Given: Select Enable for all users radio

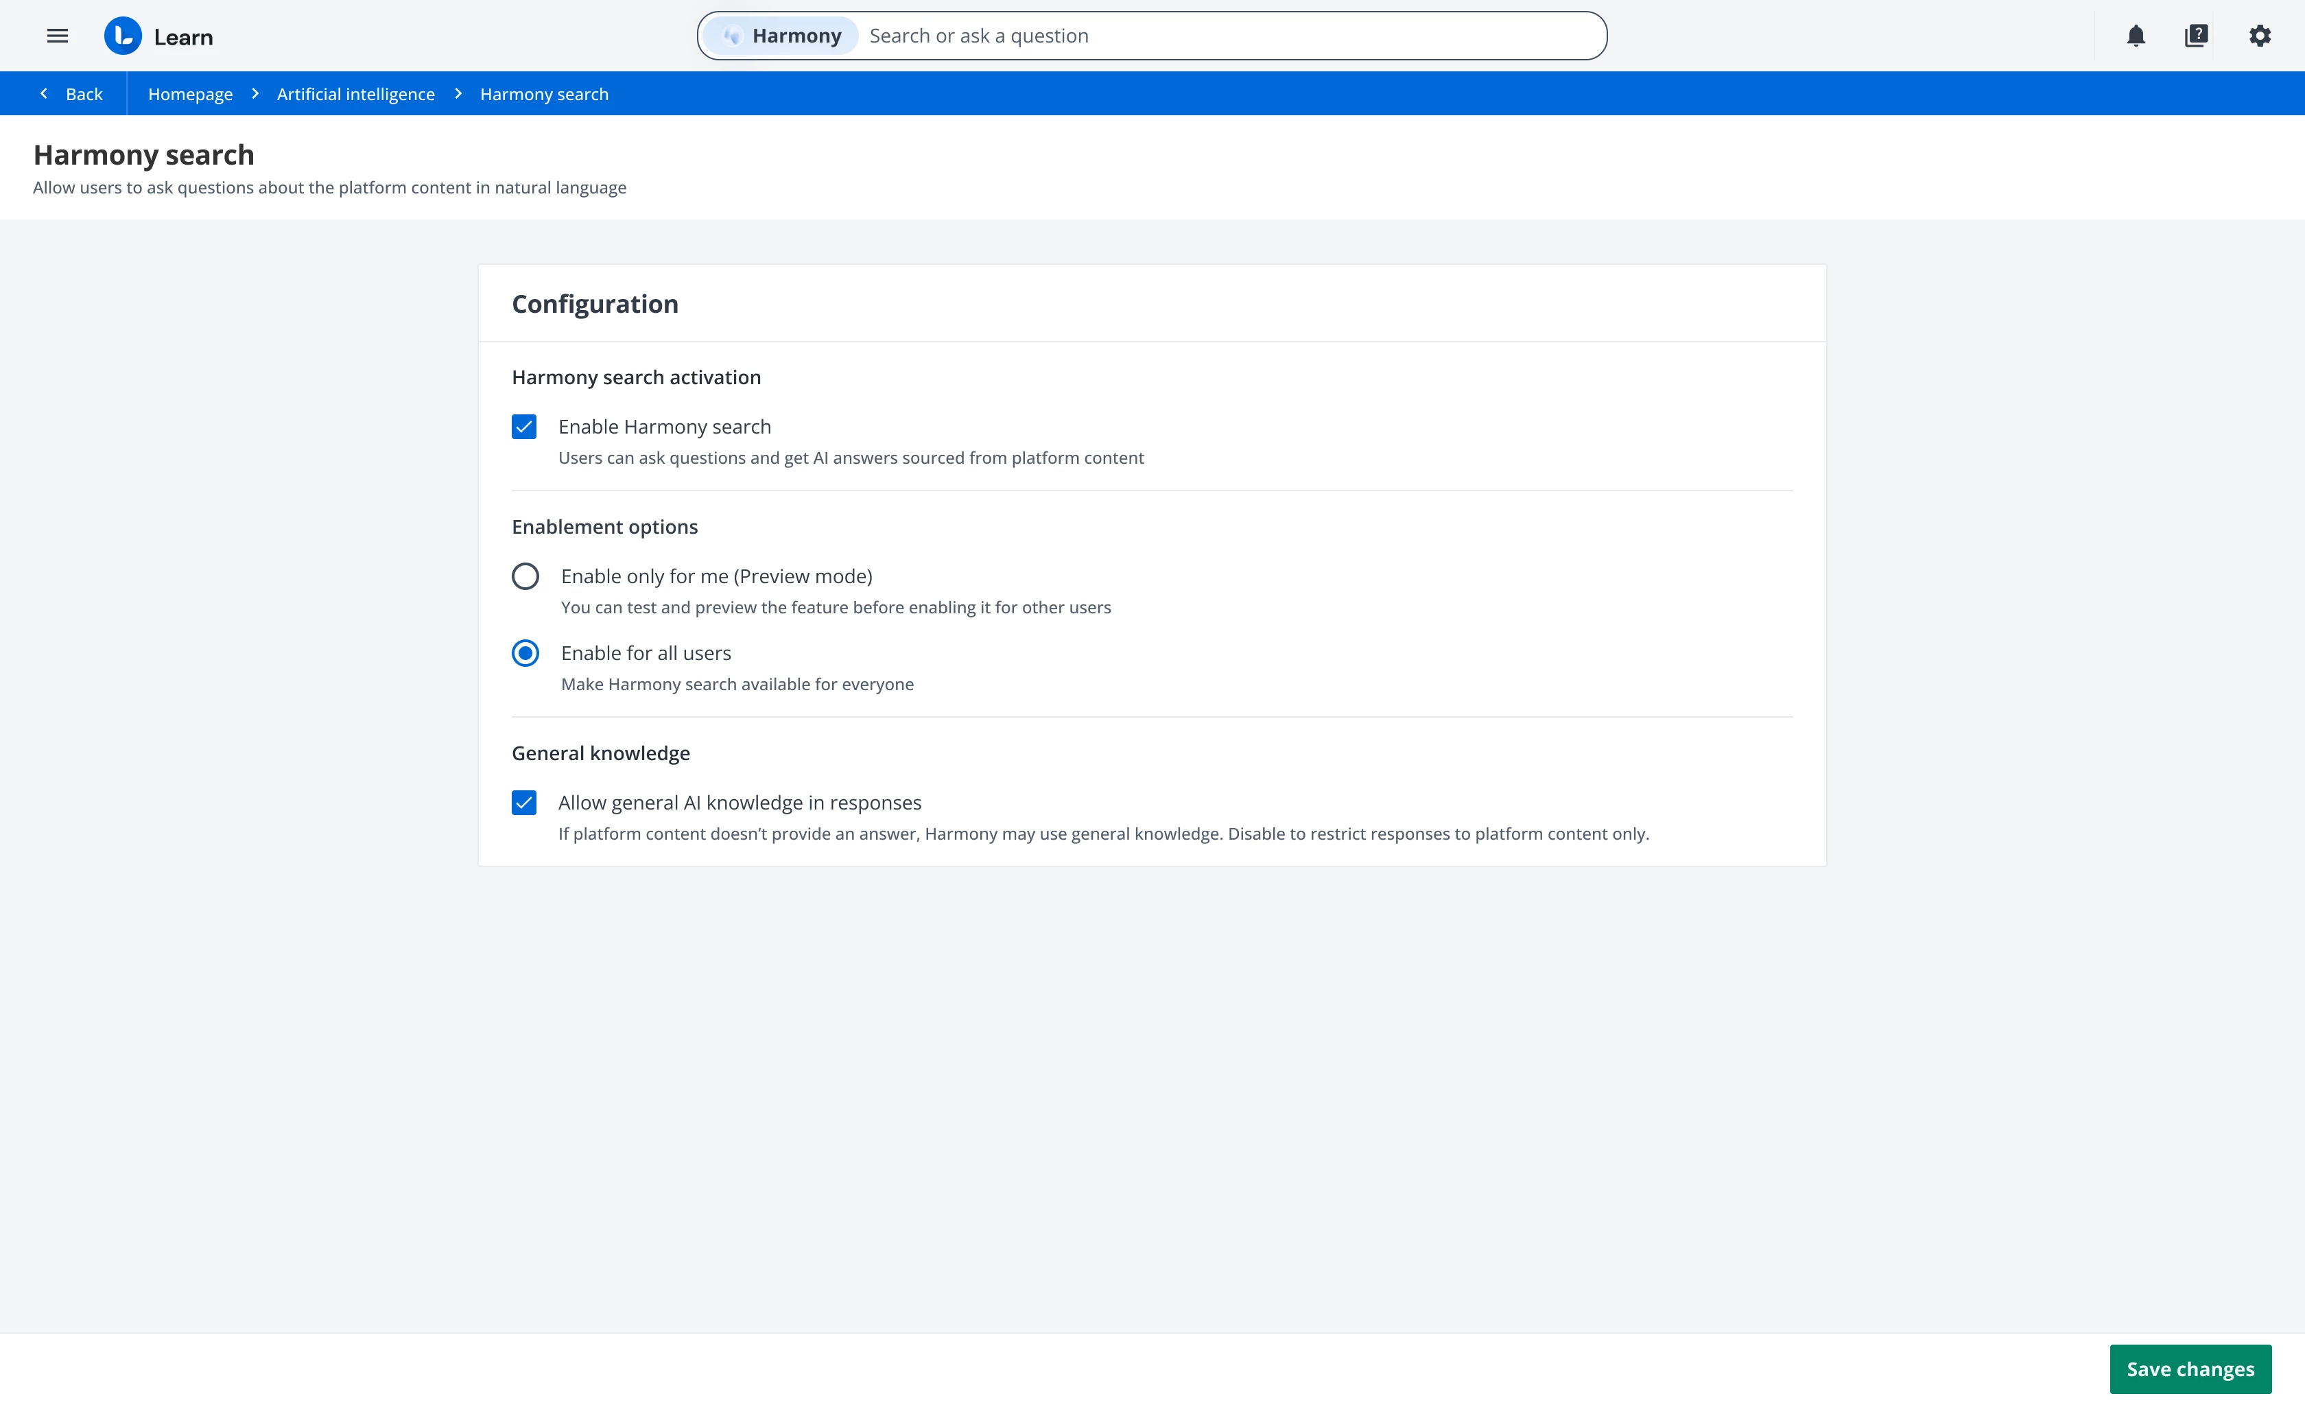Looking at the screenshot, I should [525, 653].
